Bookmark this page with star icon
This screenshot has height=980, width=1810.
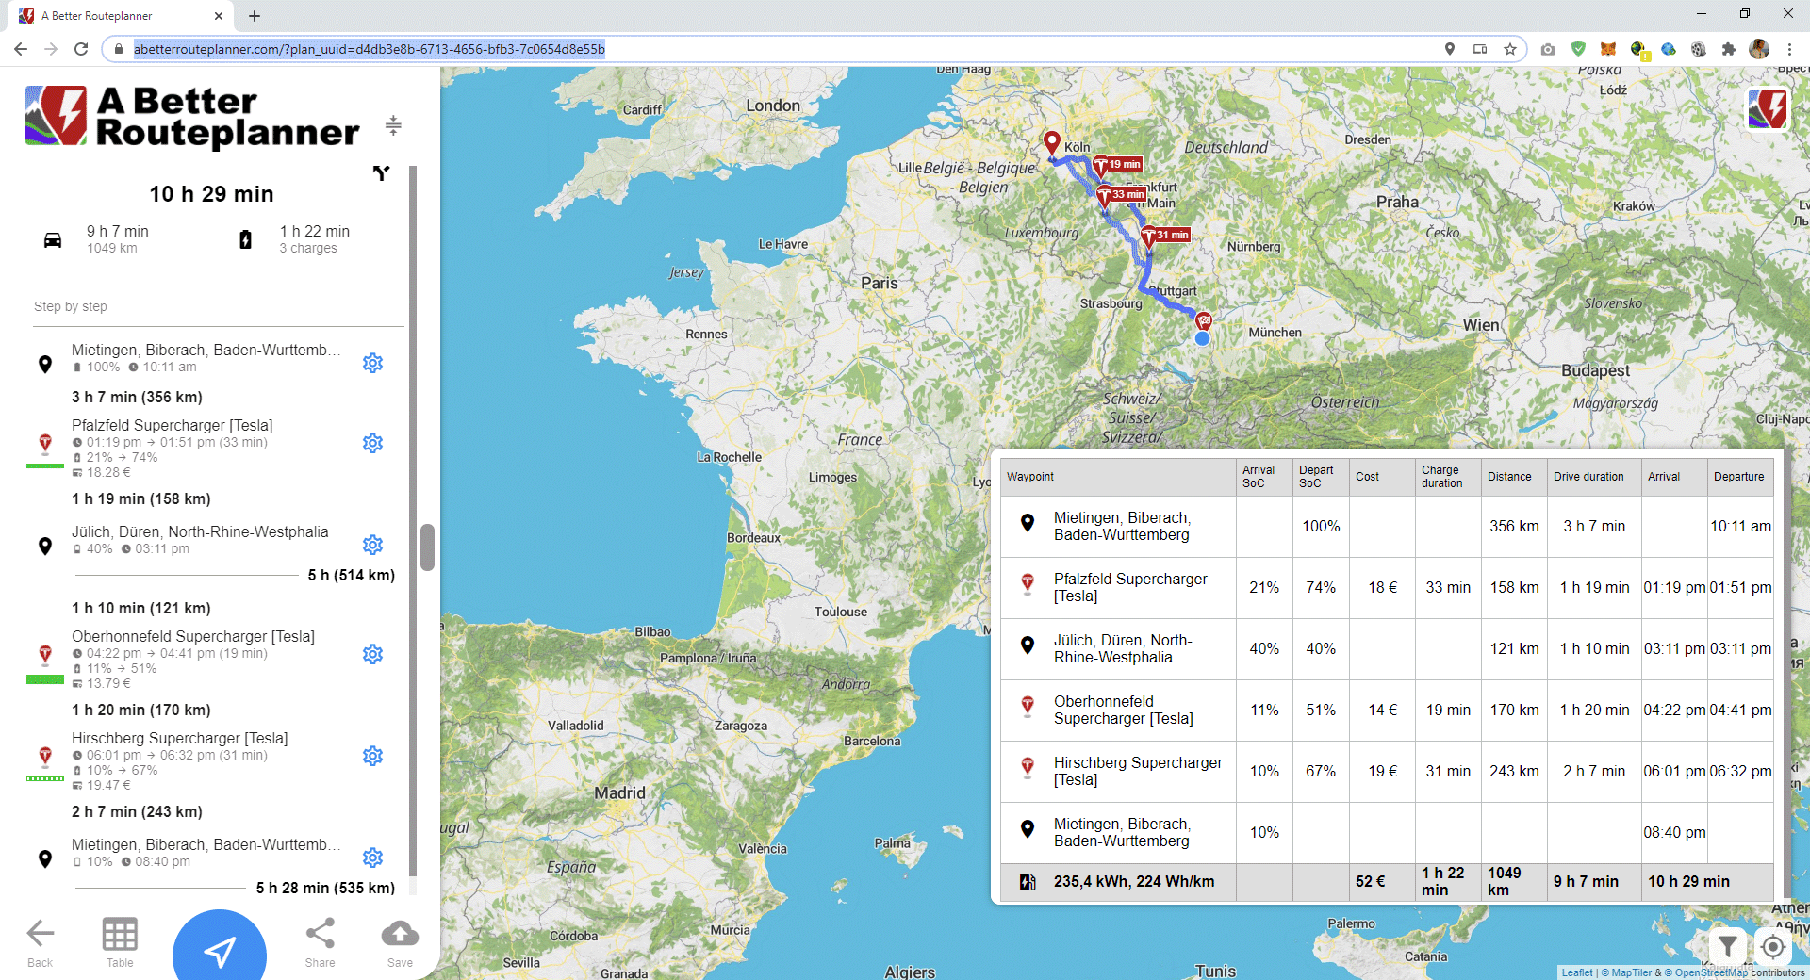(x=1510, y=49)
